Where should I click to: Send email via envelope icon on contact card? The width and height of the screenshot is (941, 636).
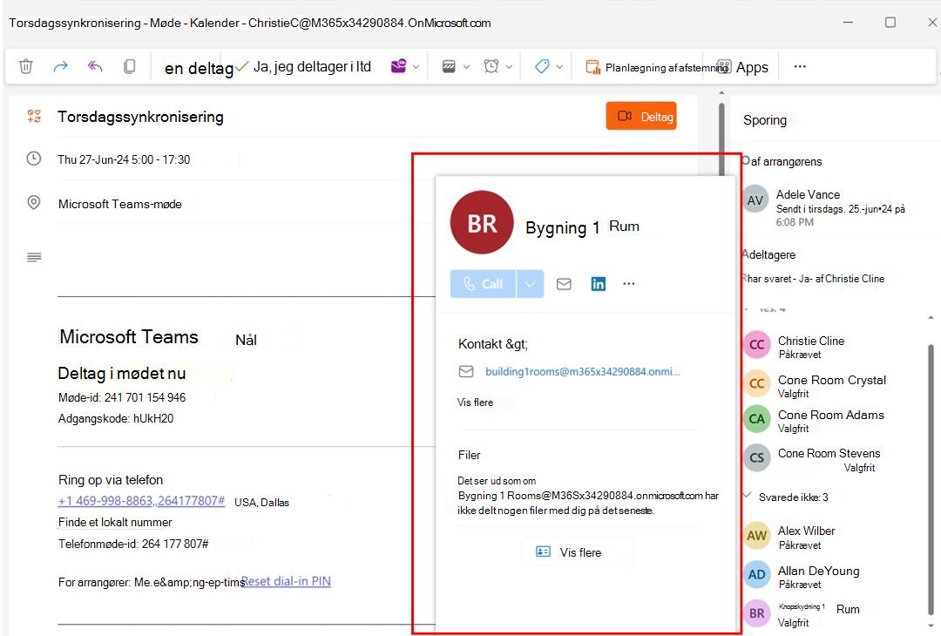564,284
